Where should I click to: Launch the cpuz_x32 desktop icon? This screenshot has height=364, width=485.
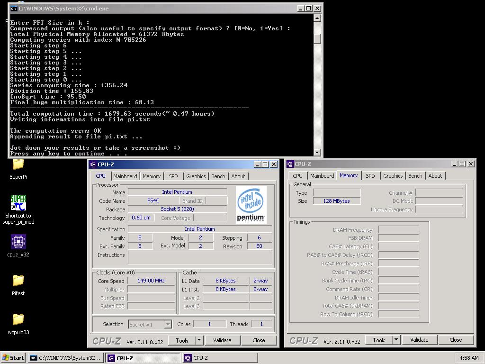18,241
